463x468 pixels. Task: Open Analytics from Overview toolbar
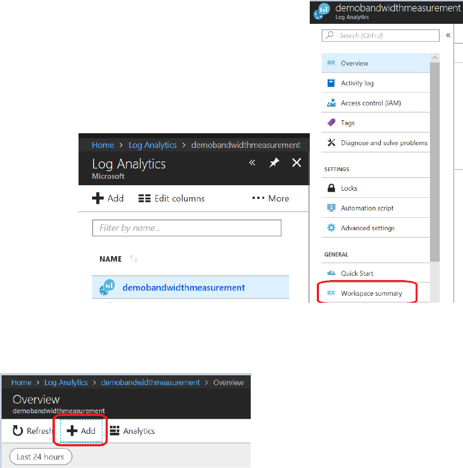point(133,431)
